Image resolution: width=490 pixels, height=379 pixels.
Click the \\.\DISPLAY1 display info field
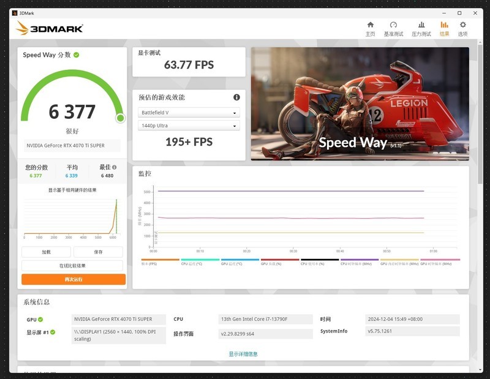[x=118, y=336]
